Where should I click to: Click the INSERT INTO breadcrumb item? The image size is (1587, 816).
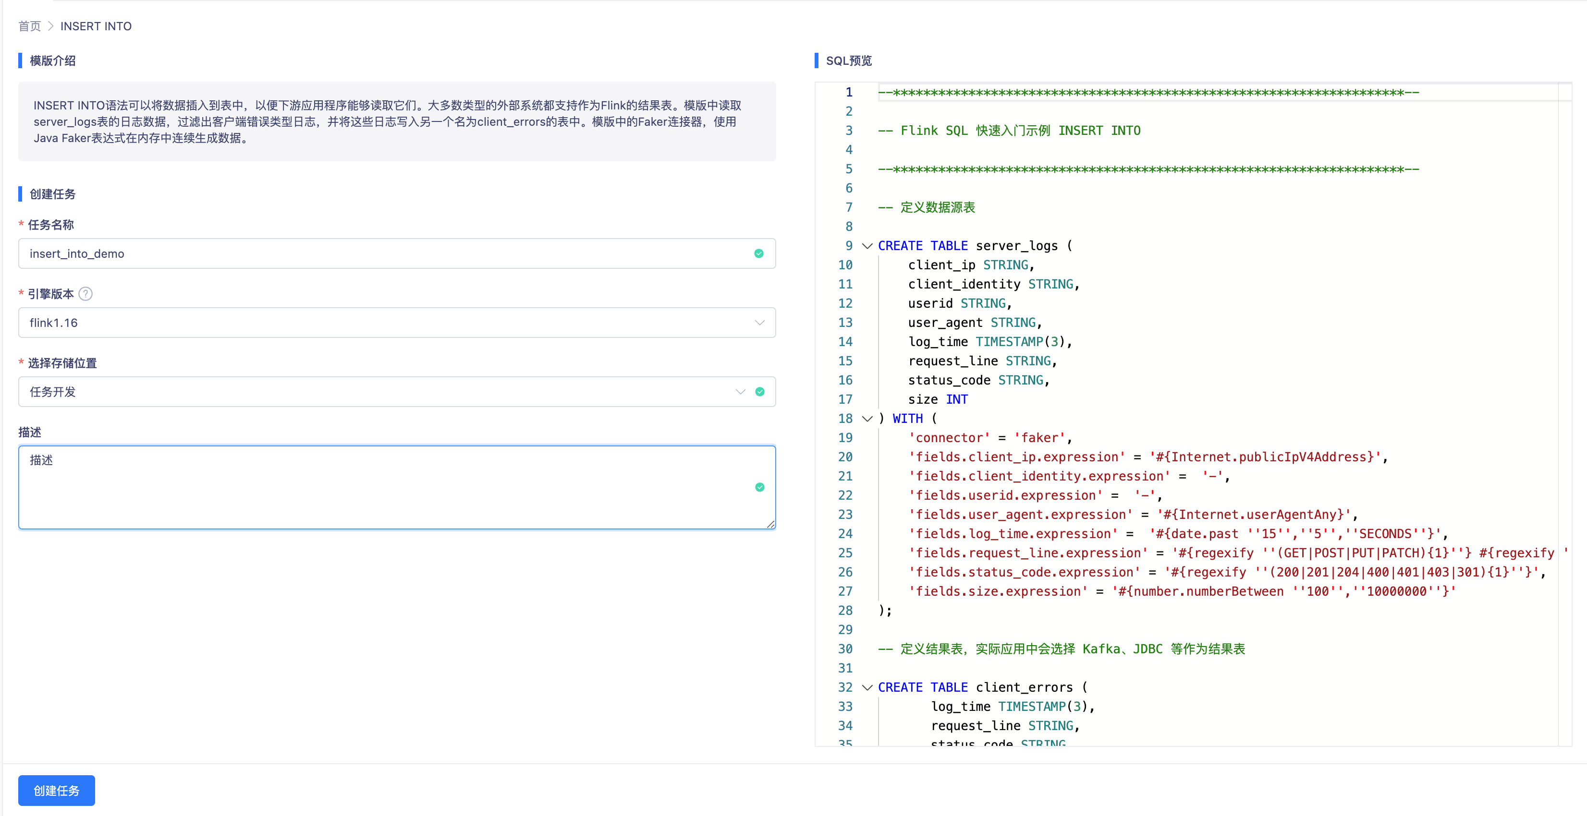(96, 26)
